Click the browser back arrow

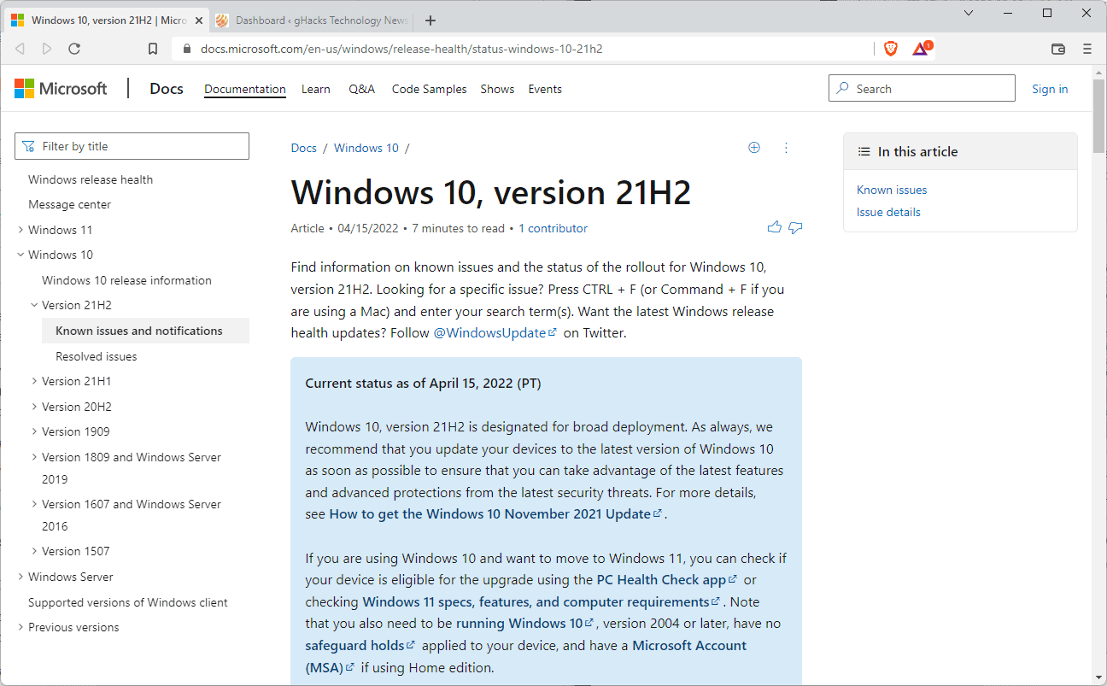pyautogui.click(x=20, y=49)
